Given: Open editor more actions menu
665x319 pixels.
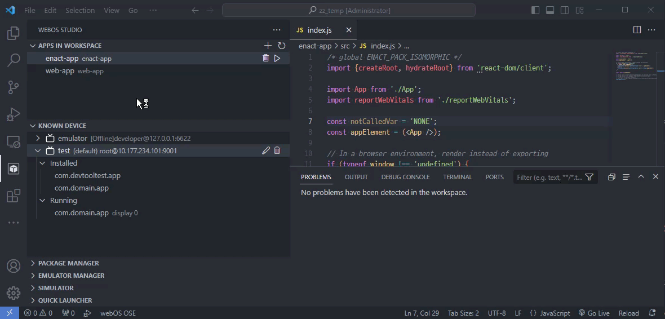Looking at the screenshot, I should tap(651, 30).
